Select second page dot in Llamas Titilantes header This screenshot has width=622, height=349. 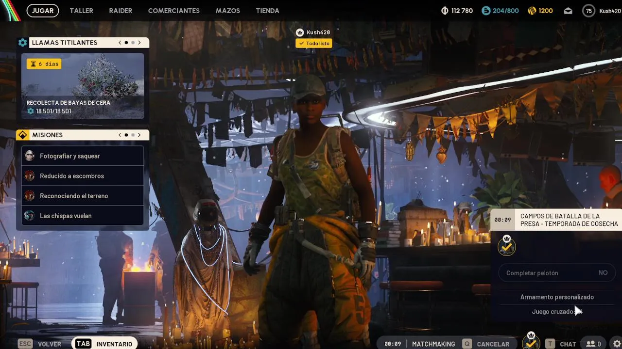point(133,43)
